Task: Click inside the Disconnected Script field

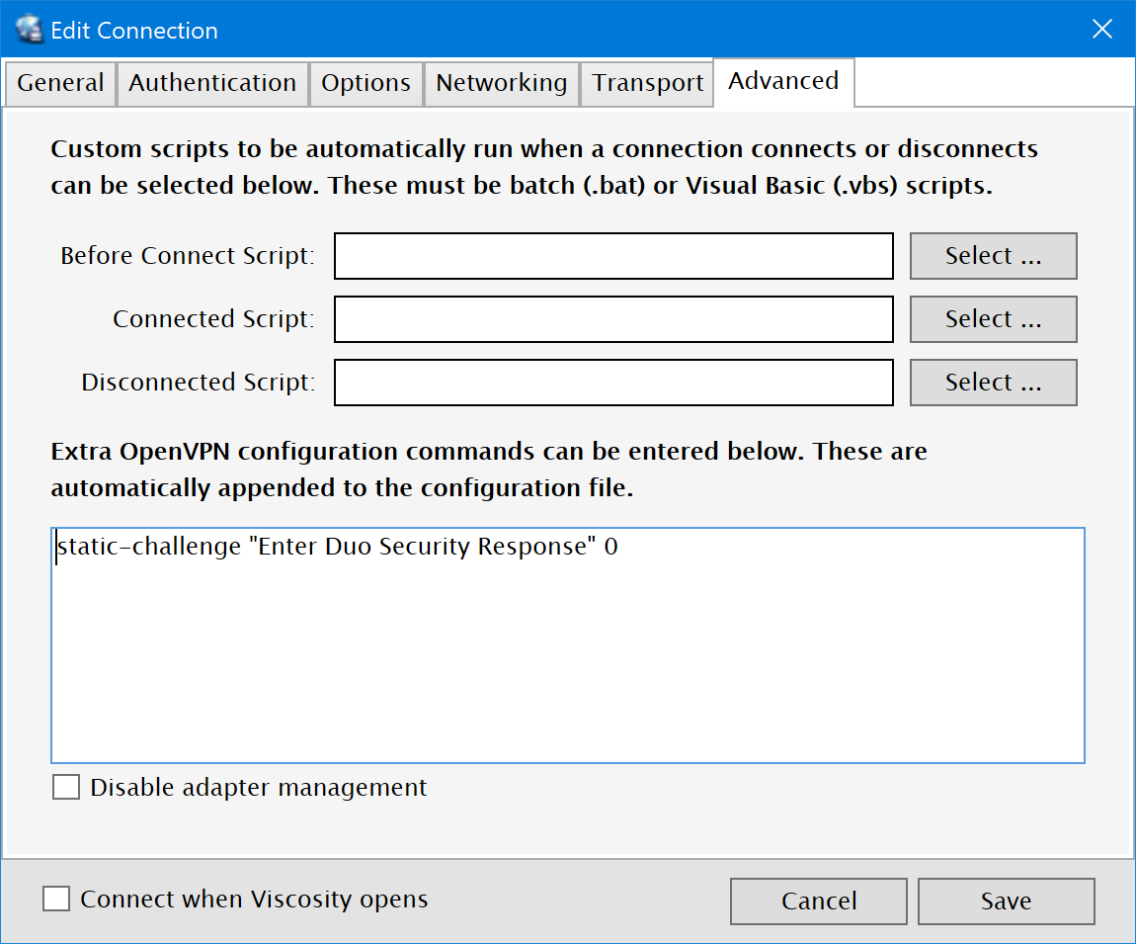Action: pos(613,383)
